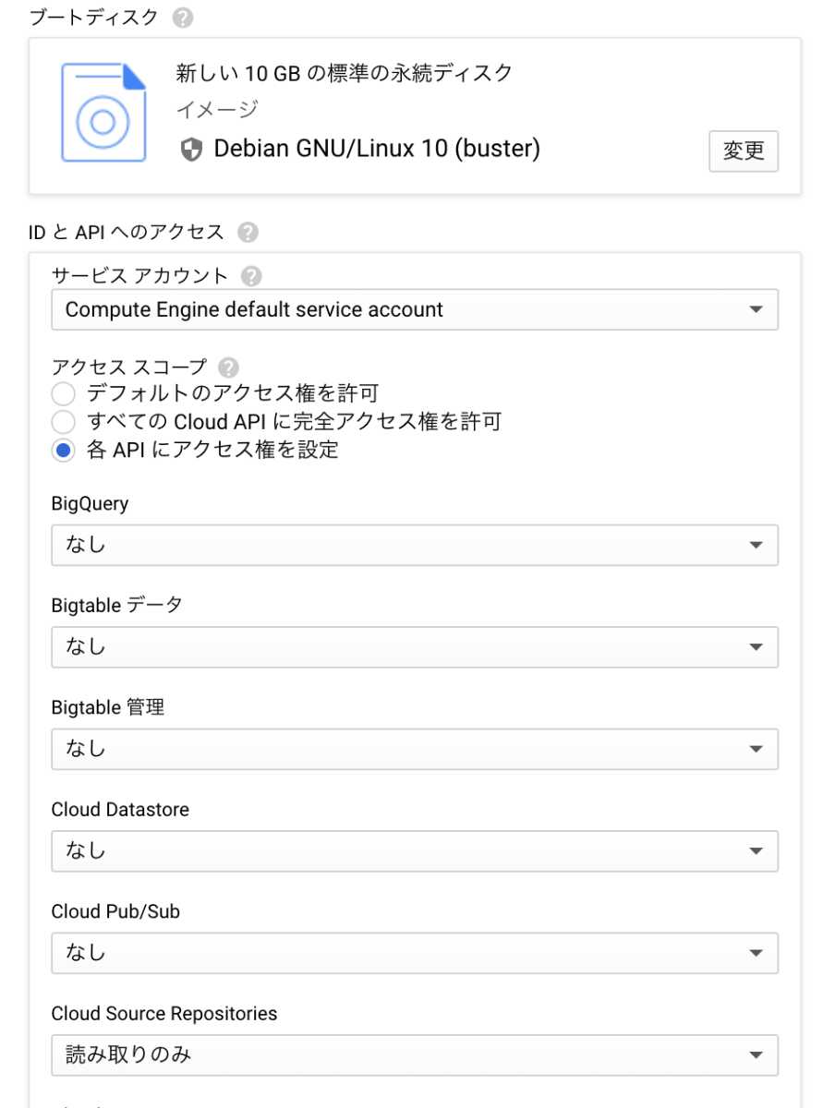
Task: Open the Bigtable データ access dropdown
Action: [415, 647]
